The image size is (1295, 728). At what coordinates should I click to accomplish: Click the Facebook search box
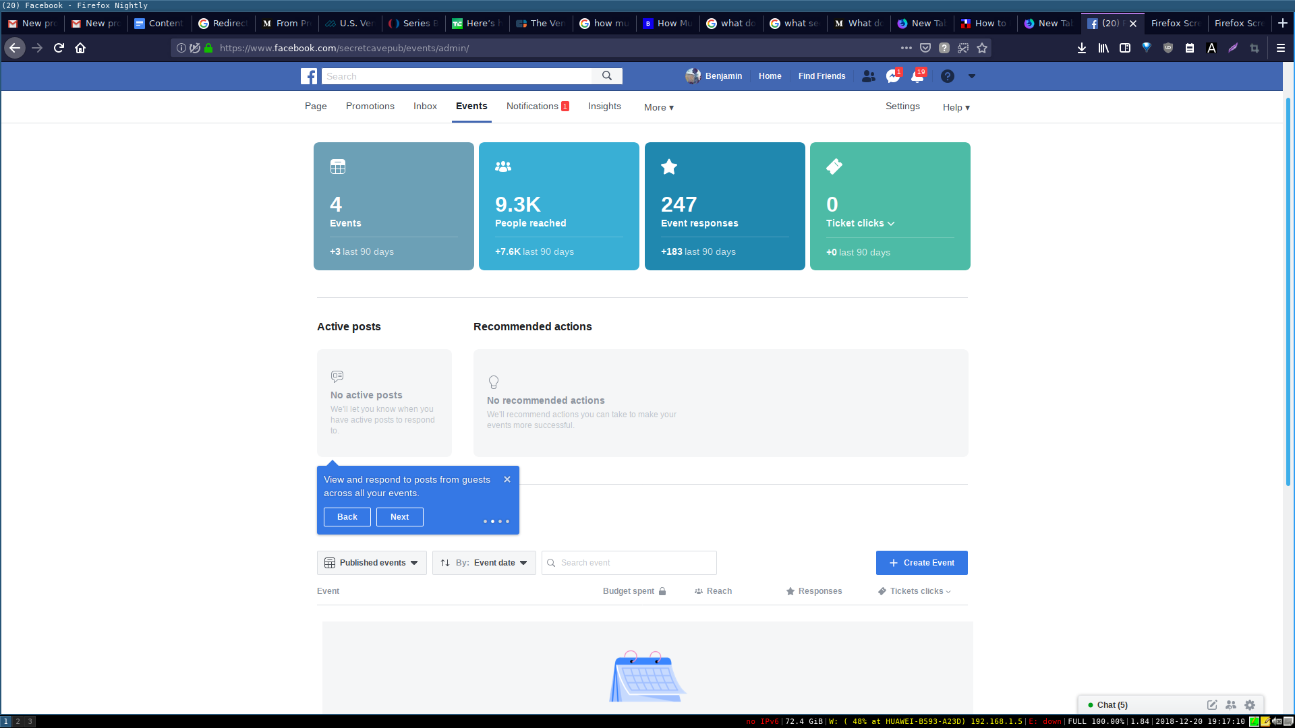point(457,76)
